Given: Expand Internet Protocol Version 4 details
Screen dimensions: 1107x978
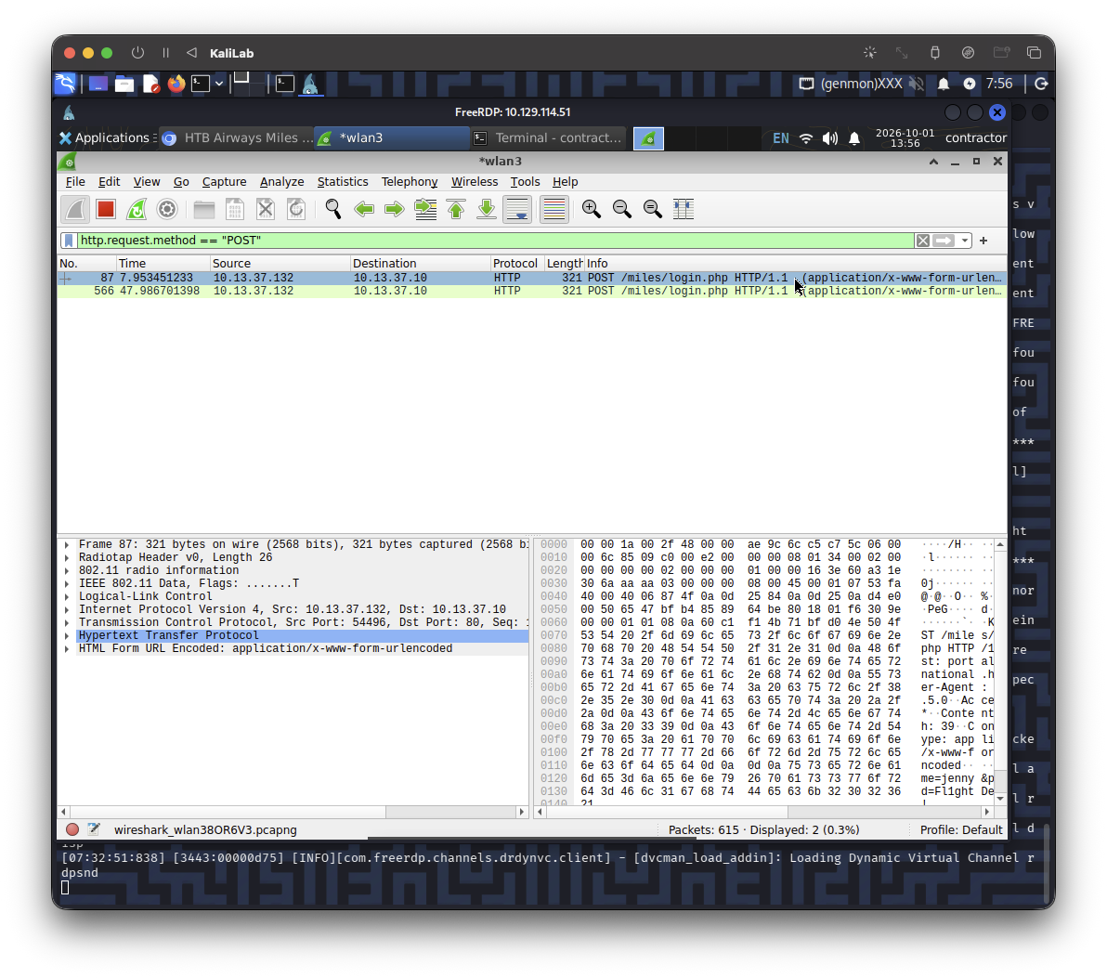Looking at the screenshot, I should tap(66, 610).
